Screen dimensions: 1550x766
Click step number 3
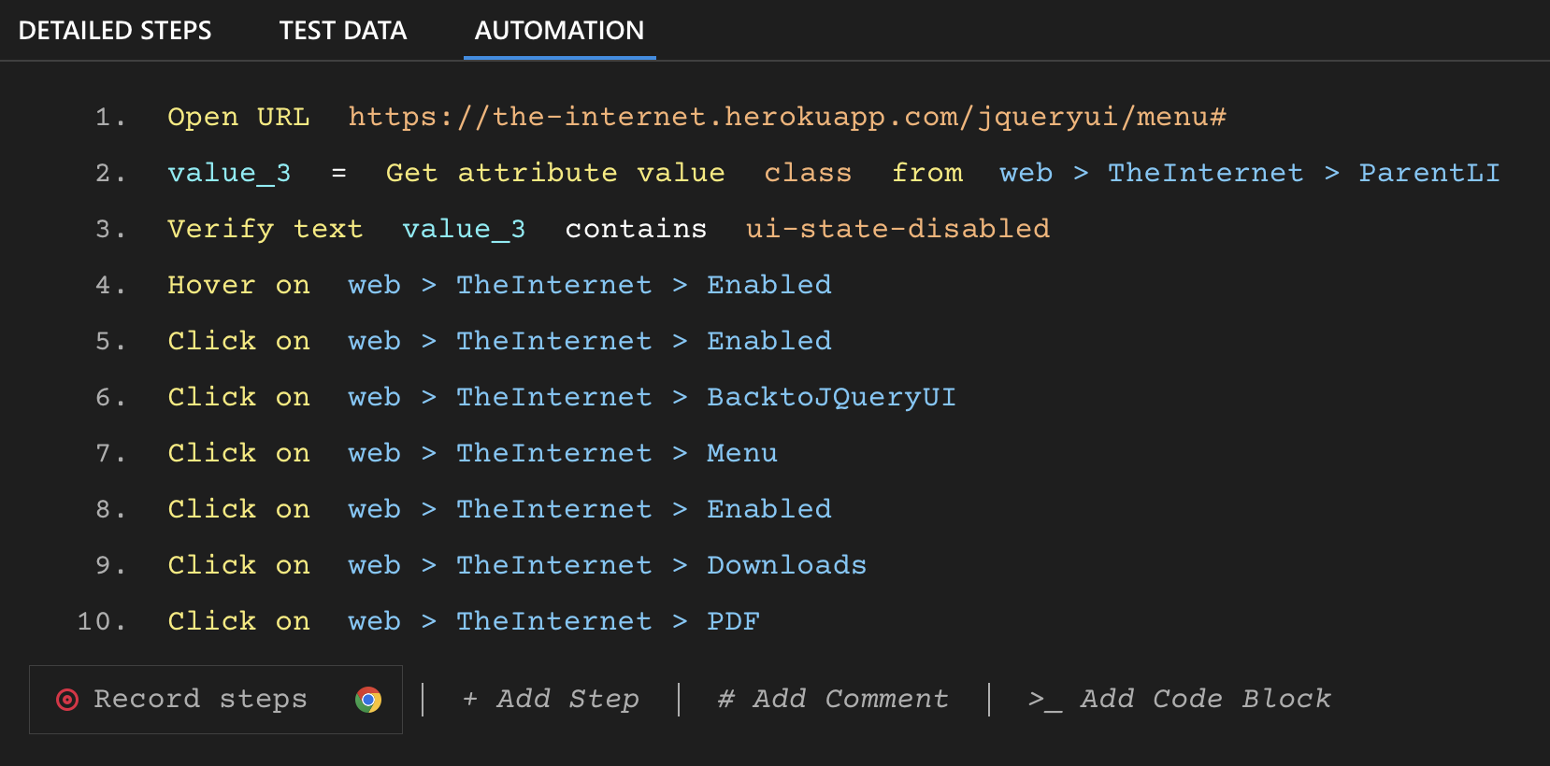[109, 229]
